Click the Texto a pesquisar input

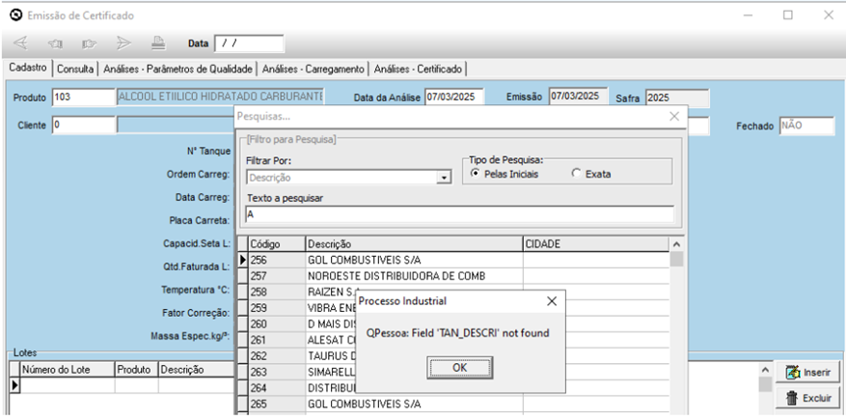coord(460,214)
